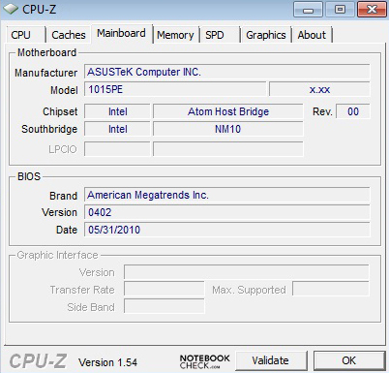The height and width of the screenshot is (373, 389).
Task: Click the model revision x.xx field
Action: 319,89
